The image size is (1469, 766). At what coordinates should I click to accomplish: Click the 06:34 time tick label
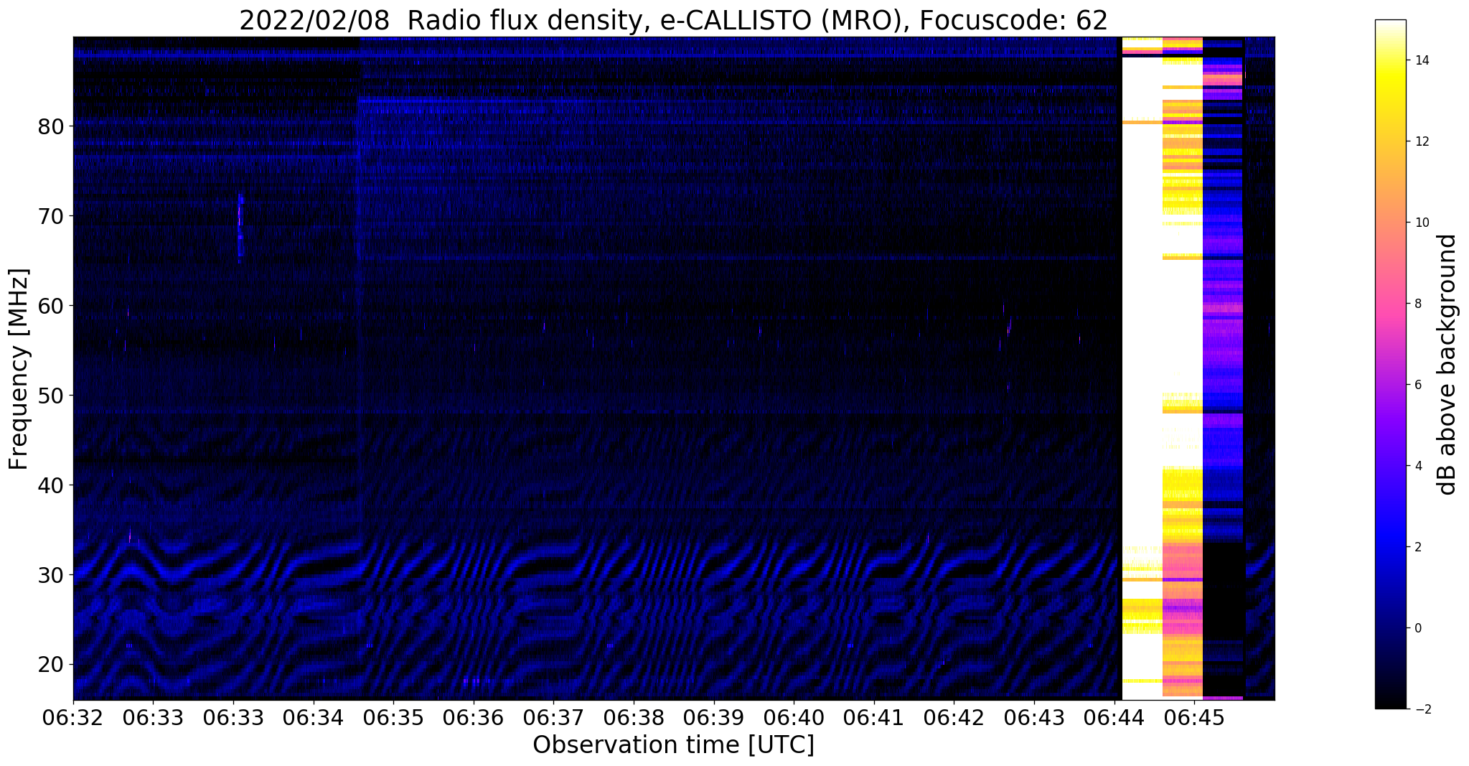point(314,717)
